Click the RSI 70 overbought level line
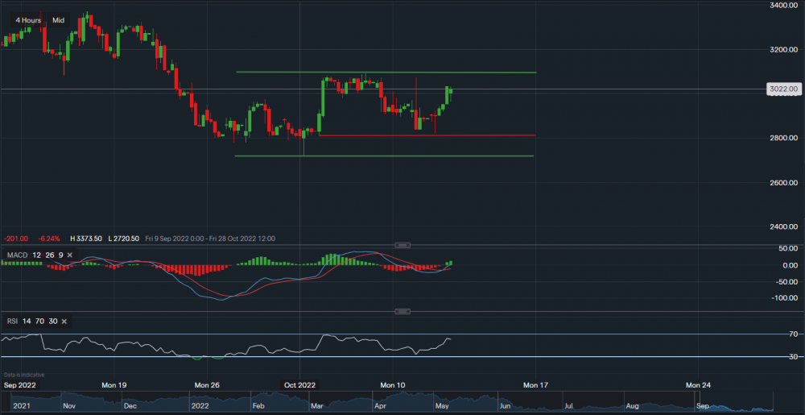Screen dimensions: 805x415 point(402,334)
